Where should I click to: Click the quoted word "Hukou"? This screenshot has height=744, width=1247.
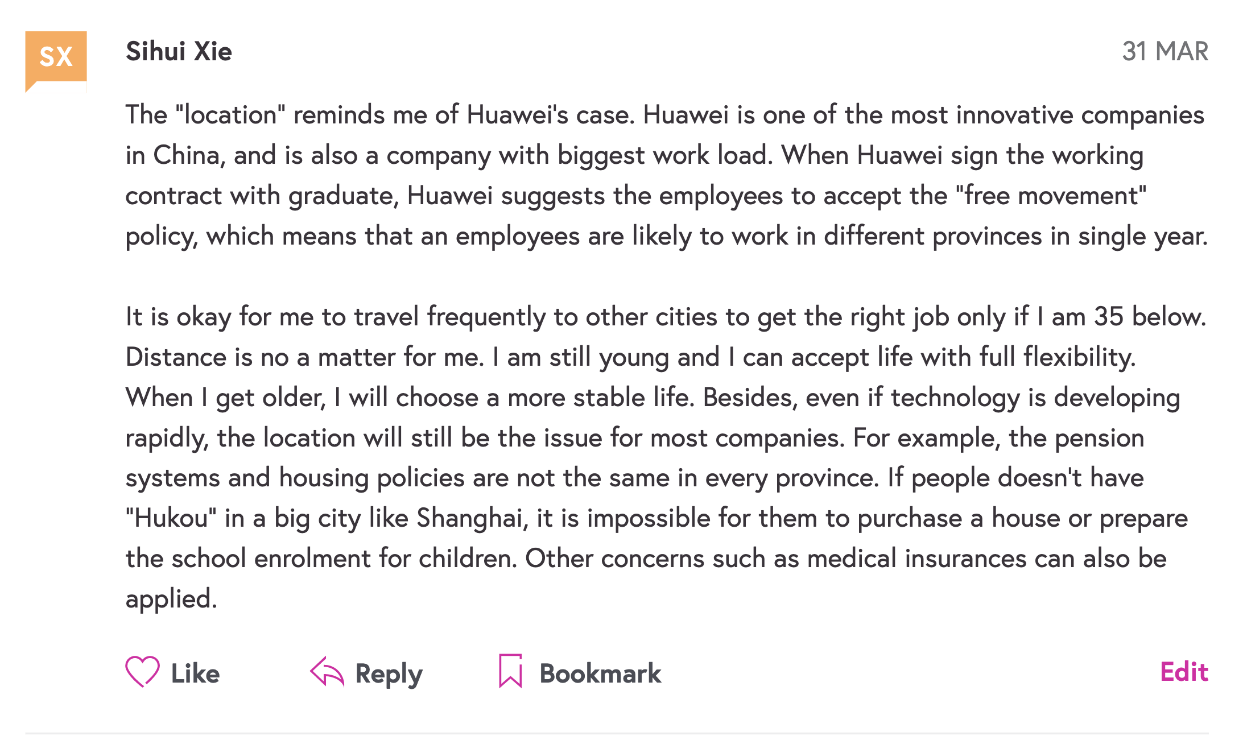click(x=171, y=518)
